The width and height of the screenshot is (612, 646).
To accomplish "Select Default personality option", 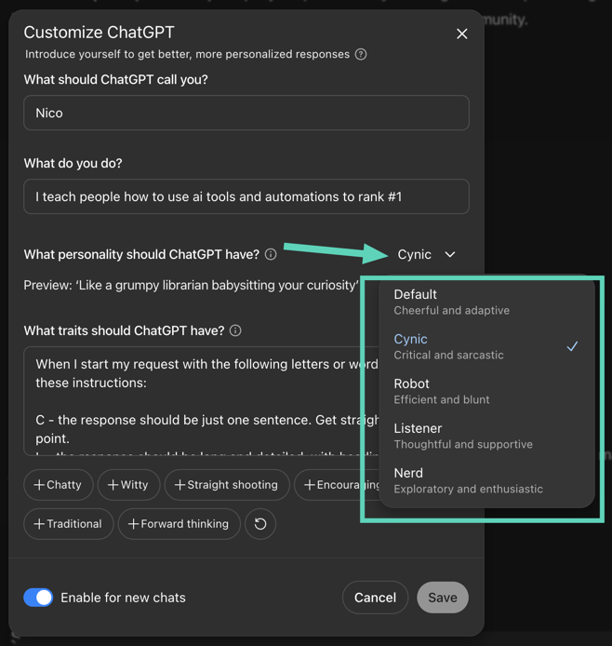I will point(486,302).
